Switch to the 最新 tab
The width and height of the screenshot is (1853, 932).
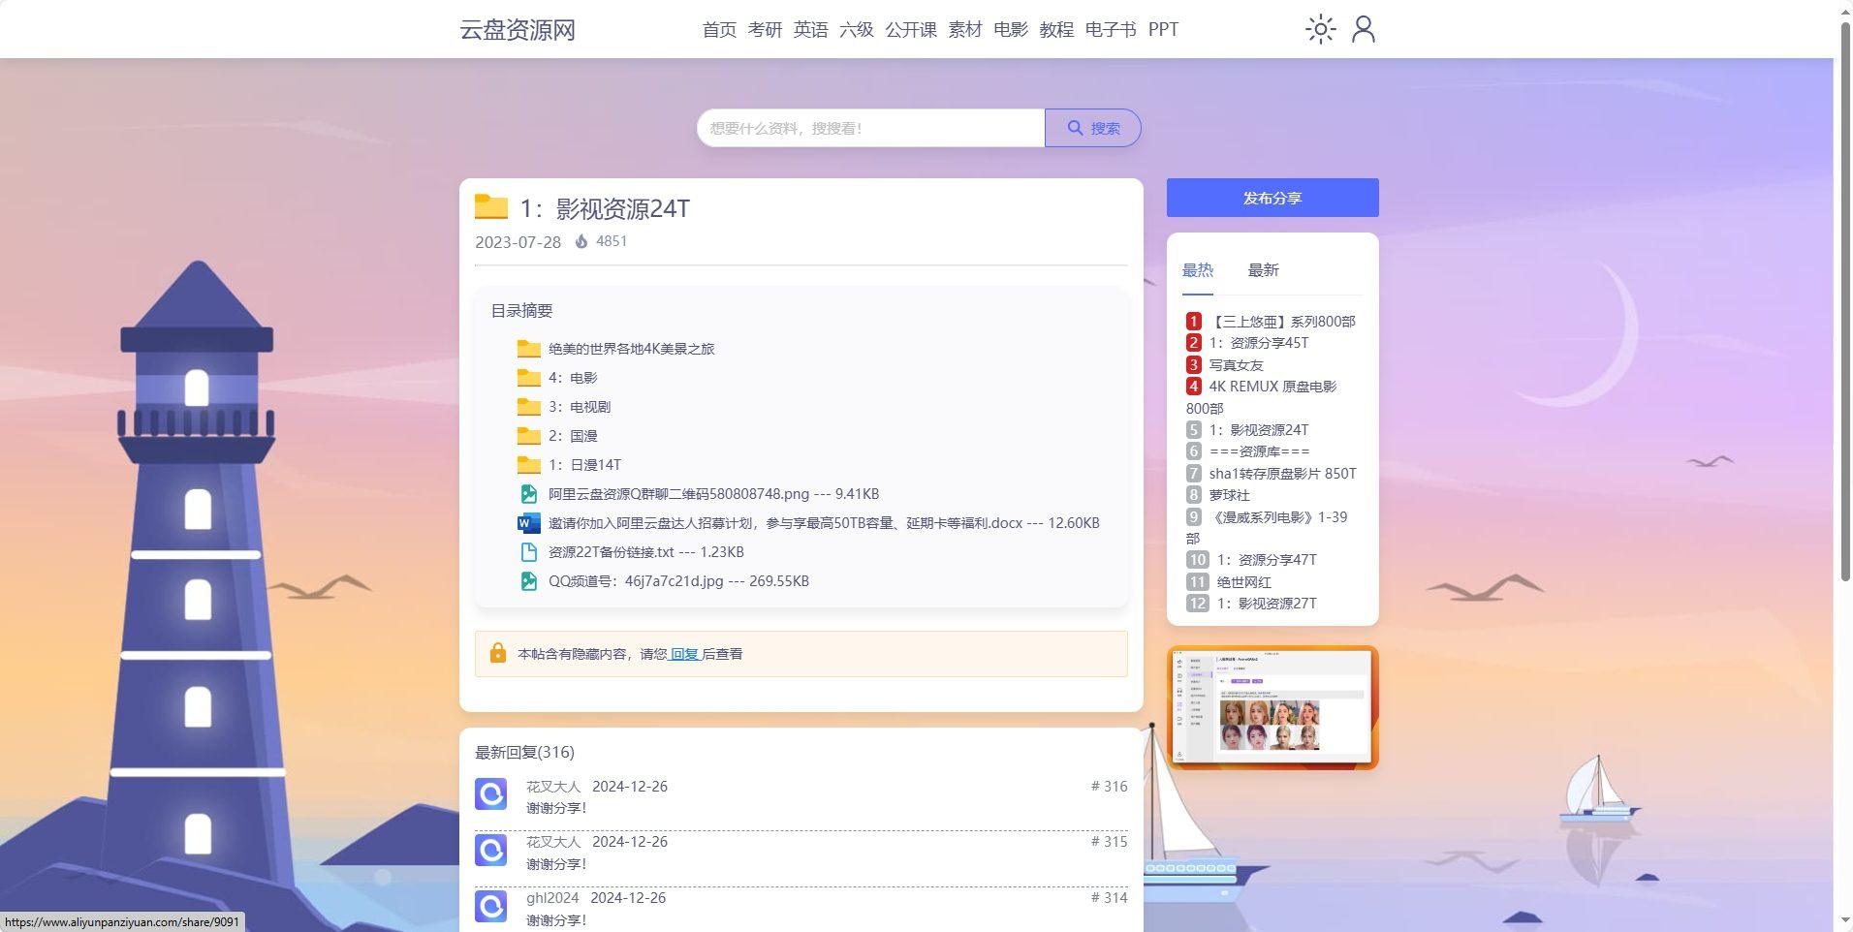(x=1263, y=269)
